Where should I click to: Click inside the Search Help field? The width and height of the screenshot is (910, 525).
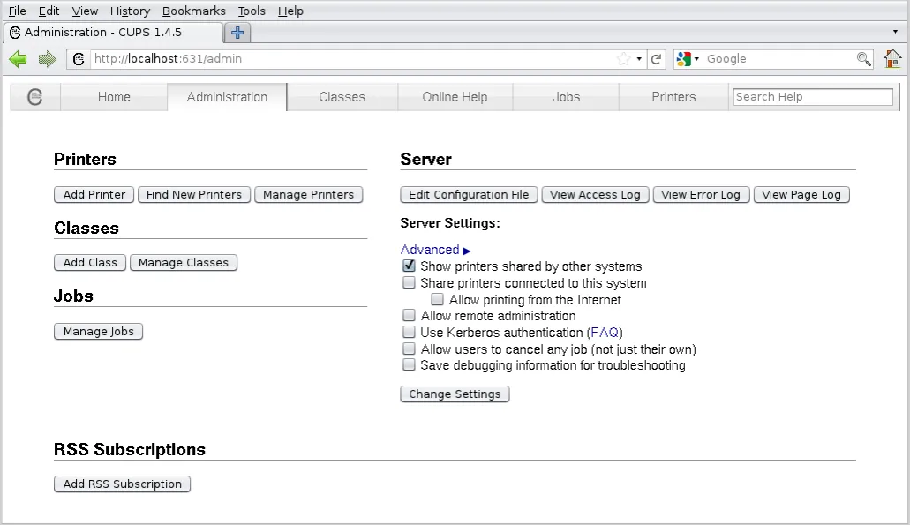click(x=811, y=97)
